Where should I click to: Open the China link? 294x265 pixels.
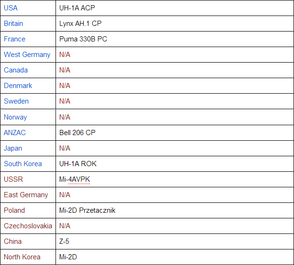tap(13, 241)
